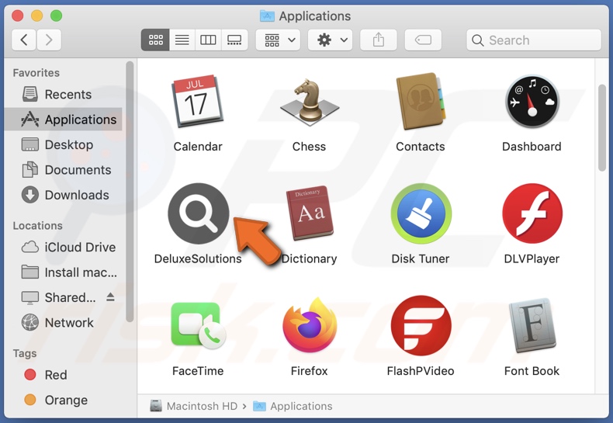Open Network in the sidebar

click(x=63, y=323)
